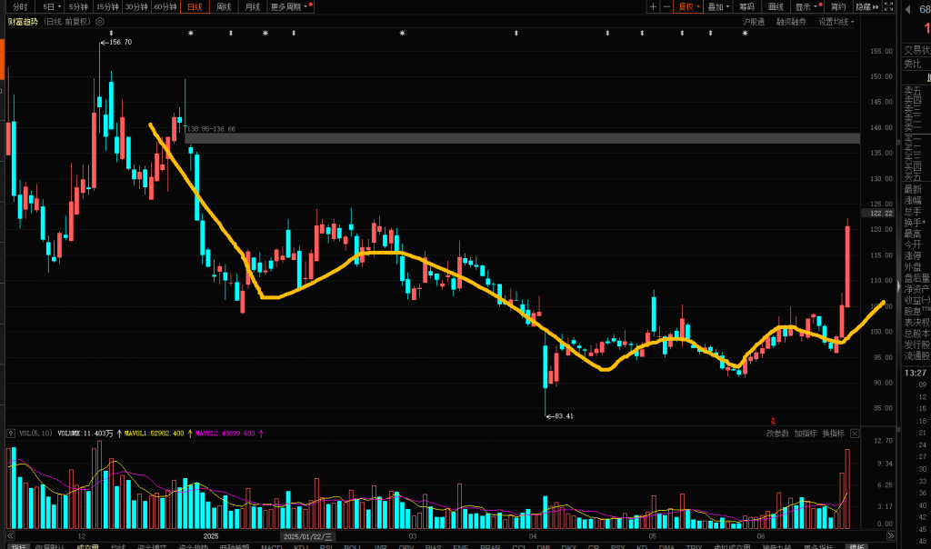
Task: Select the 周线 weekly chart tab
Action: [224, 6]
